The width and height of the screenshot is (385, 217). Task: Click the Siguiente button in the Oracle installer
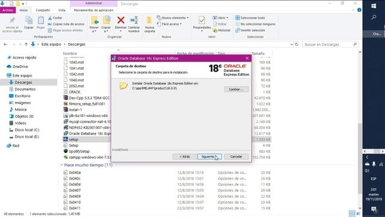pyautogui.click(x=209, y=157)
